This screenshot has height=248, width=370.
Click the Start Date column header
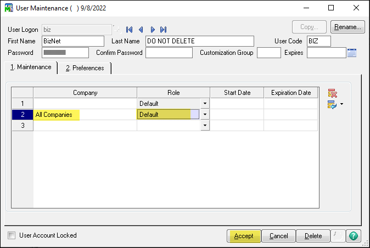tap(237, 93)
